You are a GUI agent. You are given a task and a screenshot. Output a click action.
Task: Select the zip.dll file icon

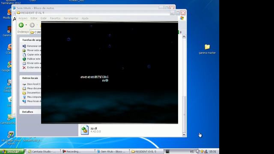pos(85,130)
